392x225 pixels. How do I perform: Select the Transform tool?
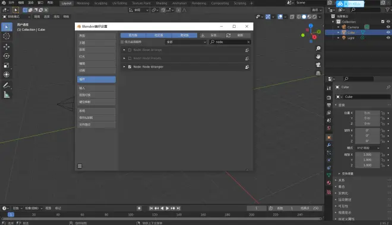pyautogui.click(x=7, y=75)
